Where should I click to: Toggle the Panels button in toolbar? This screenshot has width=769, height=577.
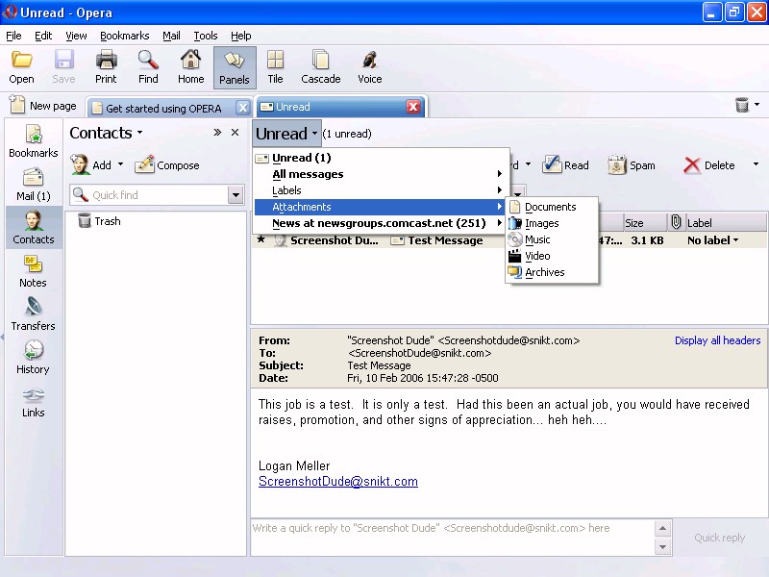point(235,66)
